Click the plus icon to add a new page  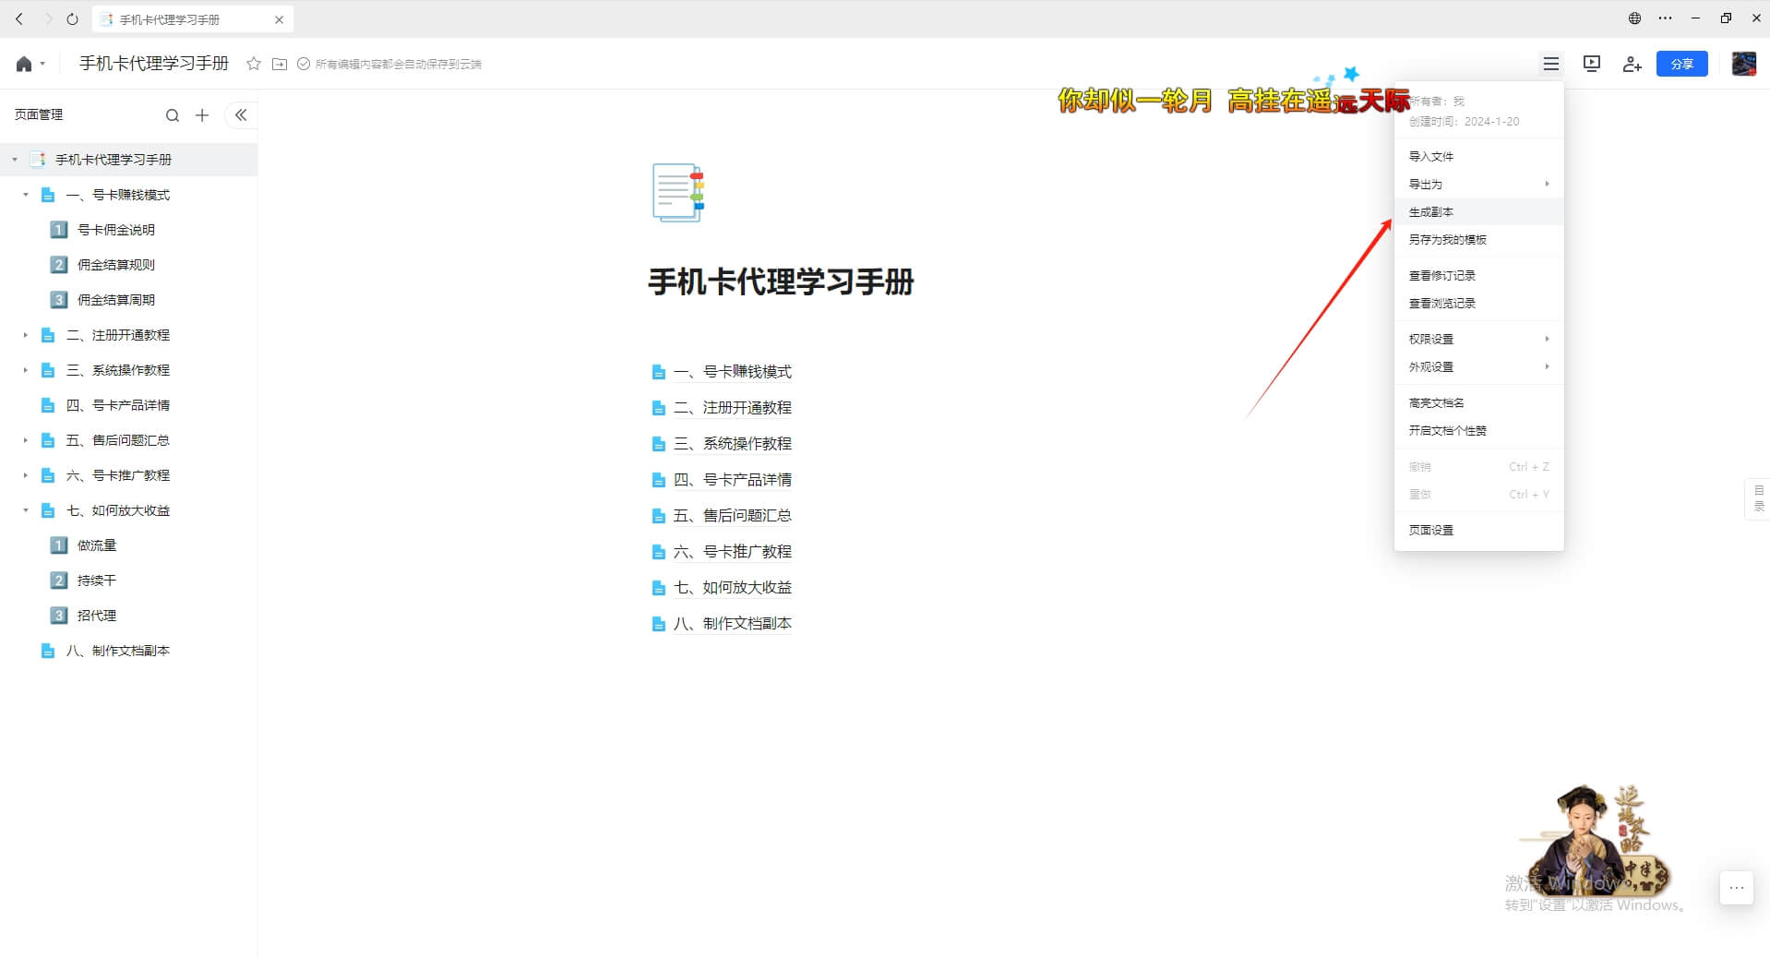click(x=202, y=114)
